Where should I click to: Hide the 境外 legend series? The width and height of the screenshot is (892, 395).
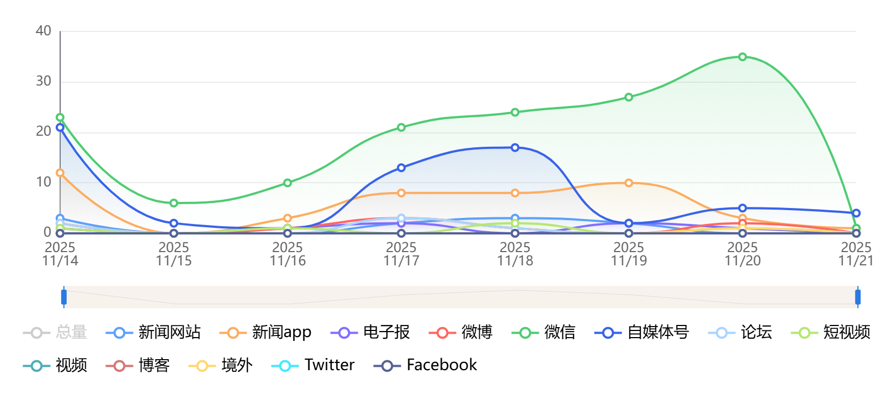pyautogui.click(x=221, y=365)
